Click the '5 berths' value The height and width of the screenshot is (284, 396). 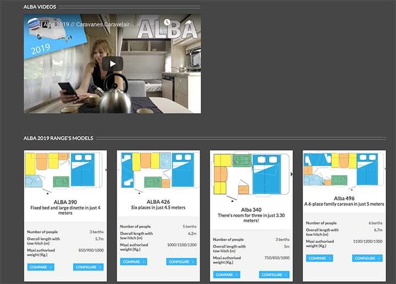[189, 226]
